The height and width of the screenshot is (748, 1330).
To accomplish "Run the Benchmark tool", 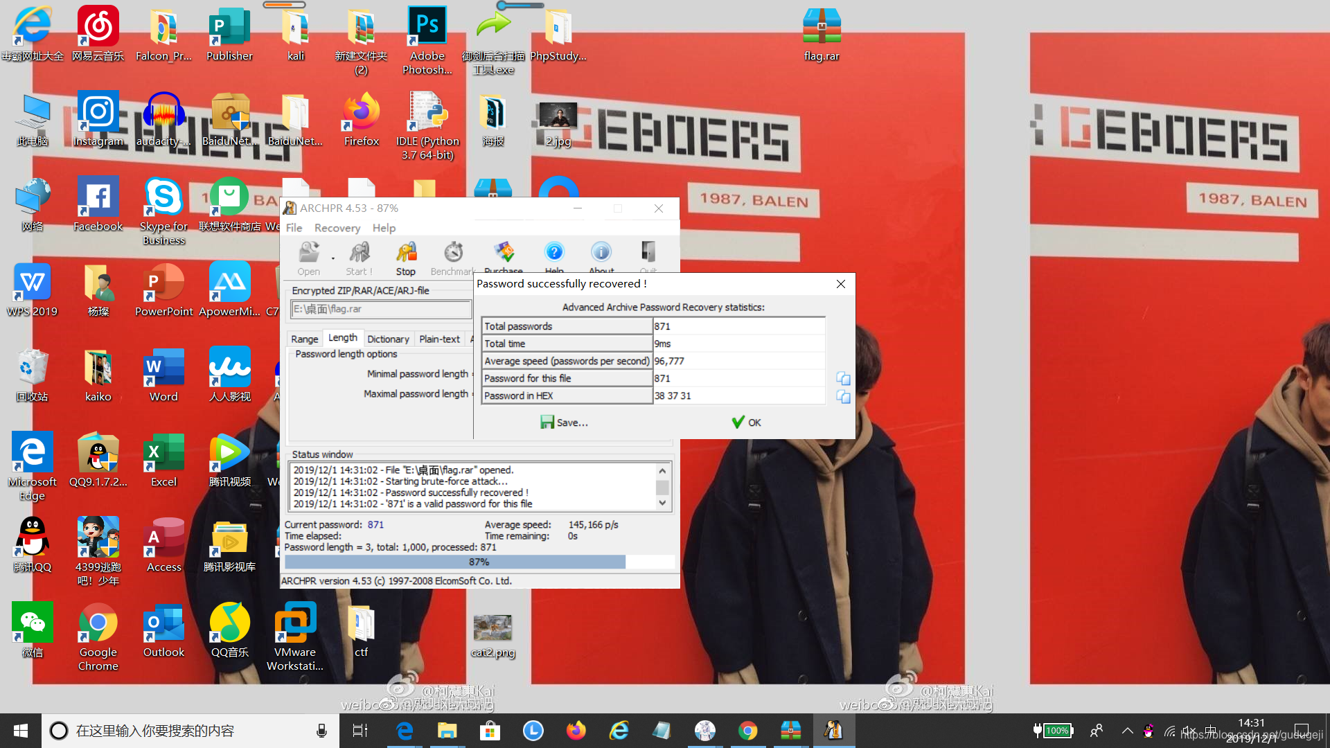I will pos(453,258).
